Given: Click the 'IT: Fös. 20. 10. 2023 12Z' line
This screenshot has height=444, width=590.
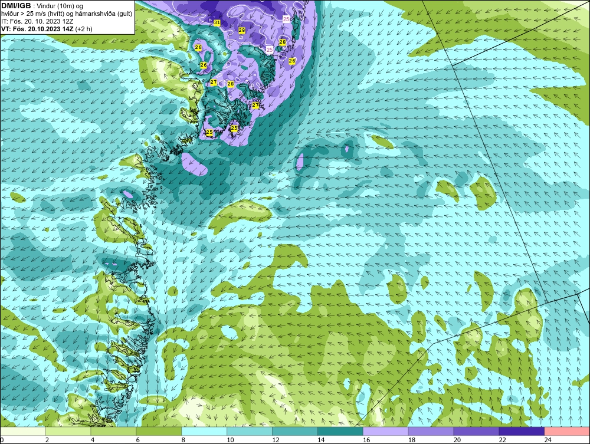Looking at the screenshot, I should tap(37, 21).
